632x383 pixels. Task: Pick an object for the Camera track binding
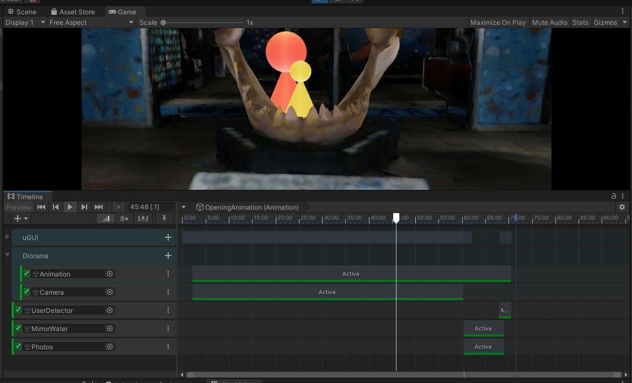110,292
